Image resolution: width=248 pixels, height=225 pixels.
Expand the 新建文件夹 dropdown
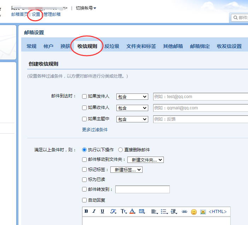[x=145, y=160]
